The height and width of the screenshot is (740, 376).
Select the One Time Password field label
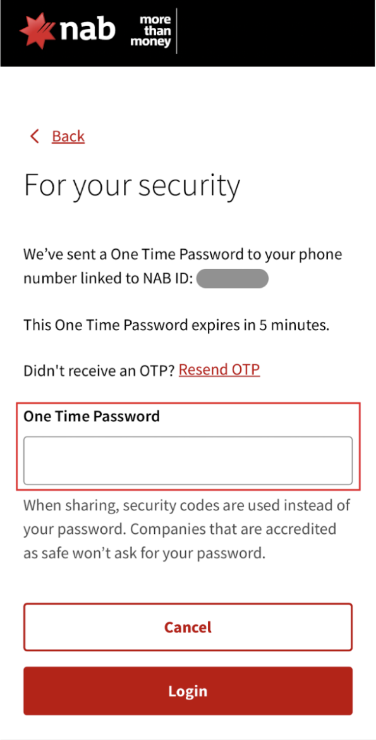coord(91,416)
